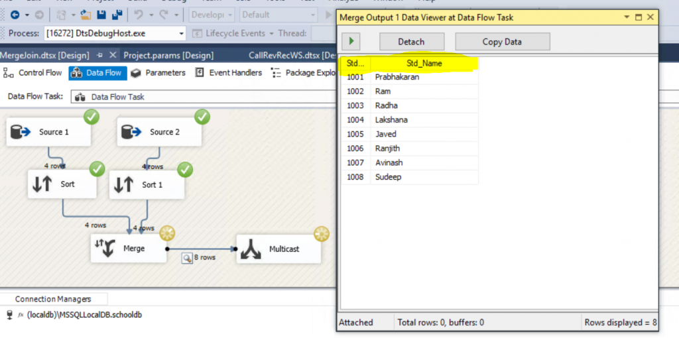Expand the Lifecycle Events dropdown arrow
Image resolution: width=679 pixels, height=338 pixels.
tap(271, 34)
